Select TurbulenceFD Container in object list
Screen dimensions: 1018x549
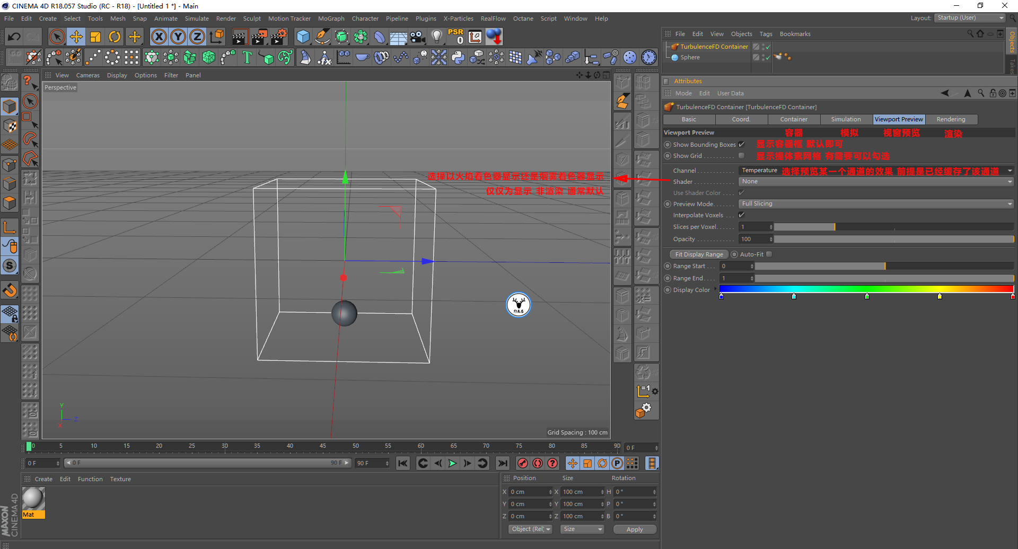(714, 47)
